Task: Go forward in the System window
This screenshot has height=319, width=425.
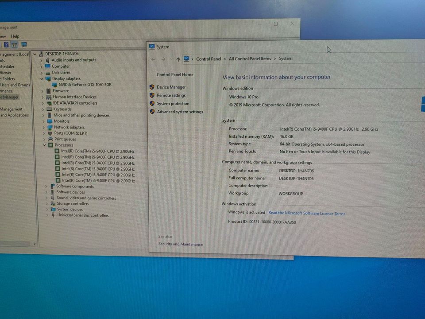Action: coord(163,59)
